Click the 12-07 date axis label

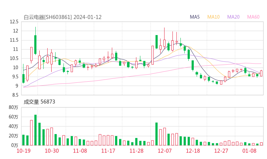tap(165, 151)
